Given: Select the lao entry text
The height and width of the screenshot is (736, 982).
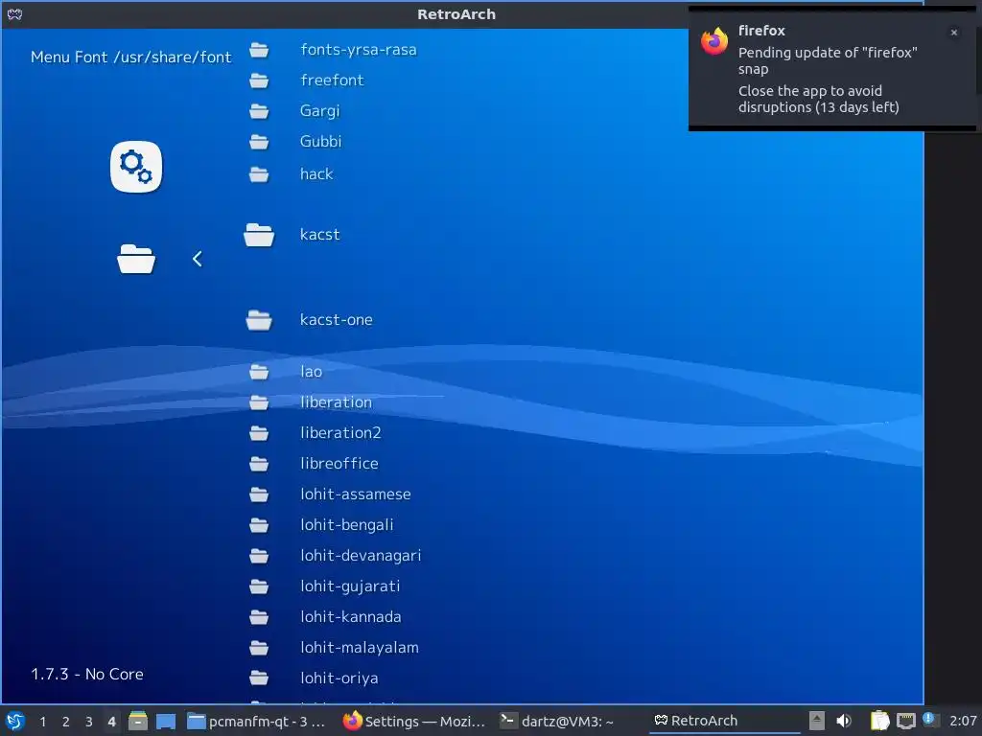Looking at the screenshot, I should point(312,372).
